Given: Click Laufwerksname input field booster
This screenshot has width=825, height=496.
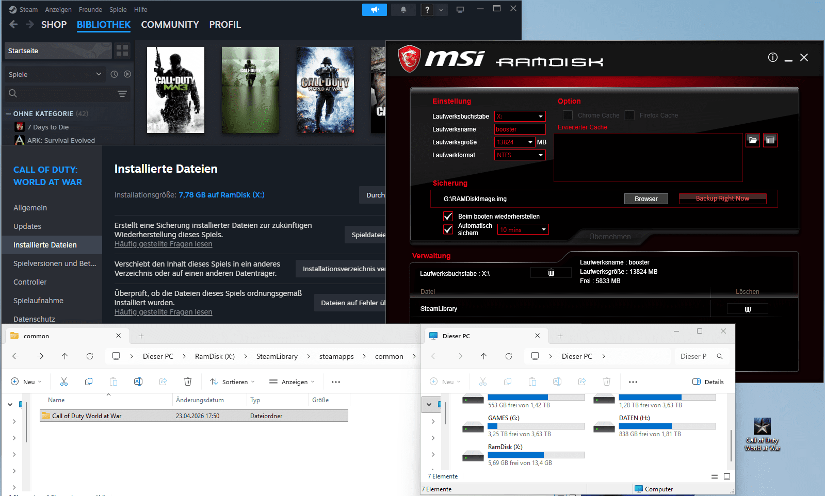Looking at the screenshot, I should 520,129.
